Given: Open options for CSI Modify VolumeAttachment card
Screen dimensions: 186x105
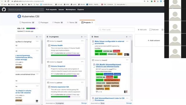Looking at the screenshot, I should pos(127,60).
